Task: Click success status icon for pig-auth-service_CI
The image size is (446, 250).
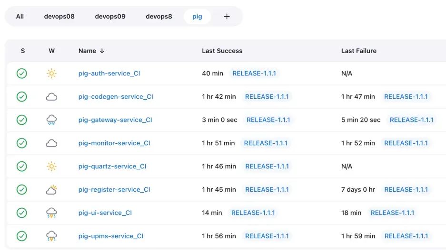Action: [21, 74]
